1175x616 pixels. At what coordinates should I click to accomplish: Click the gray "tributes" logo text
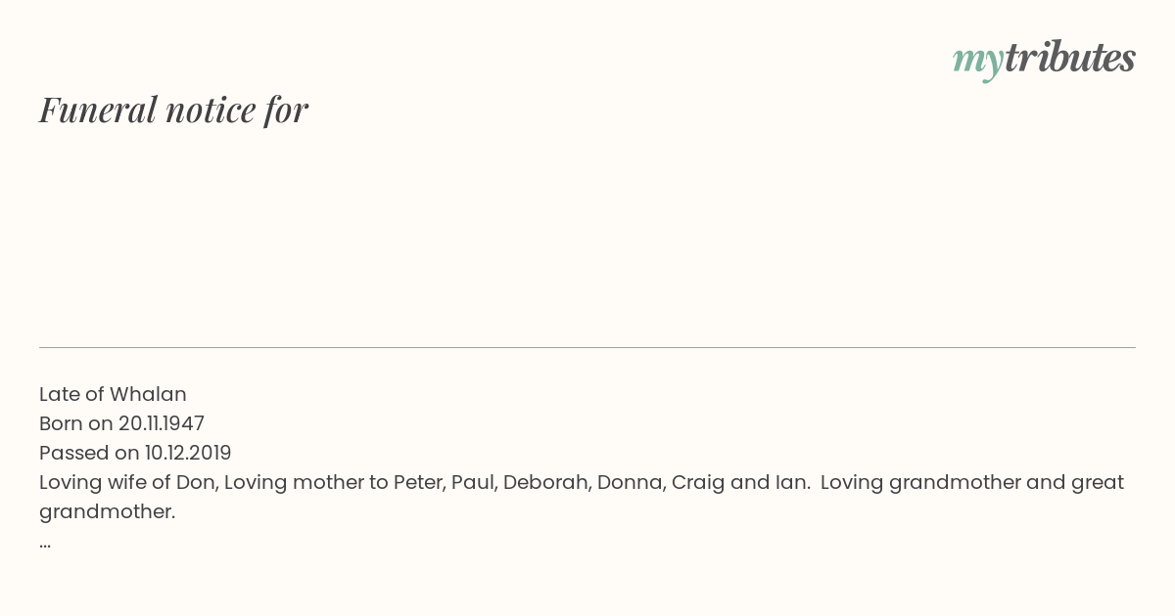point(1070,58)
